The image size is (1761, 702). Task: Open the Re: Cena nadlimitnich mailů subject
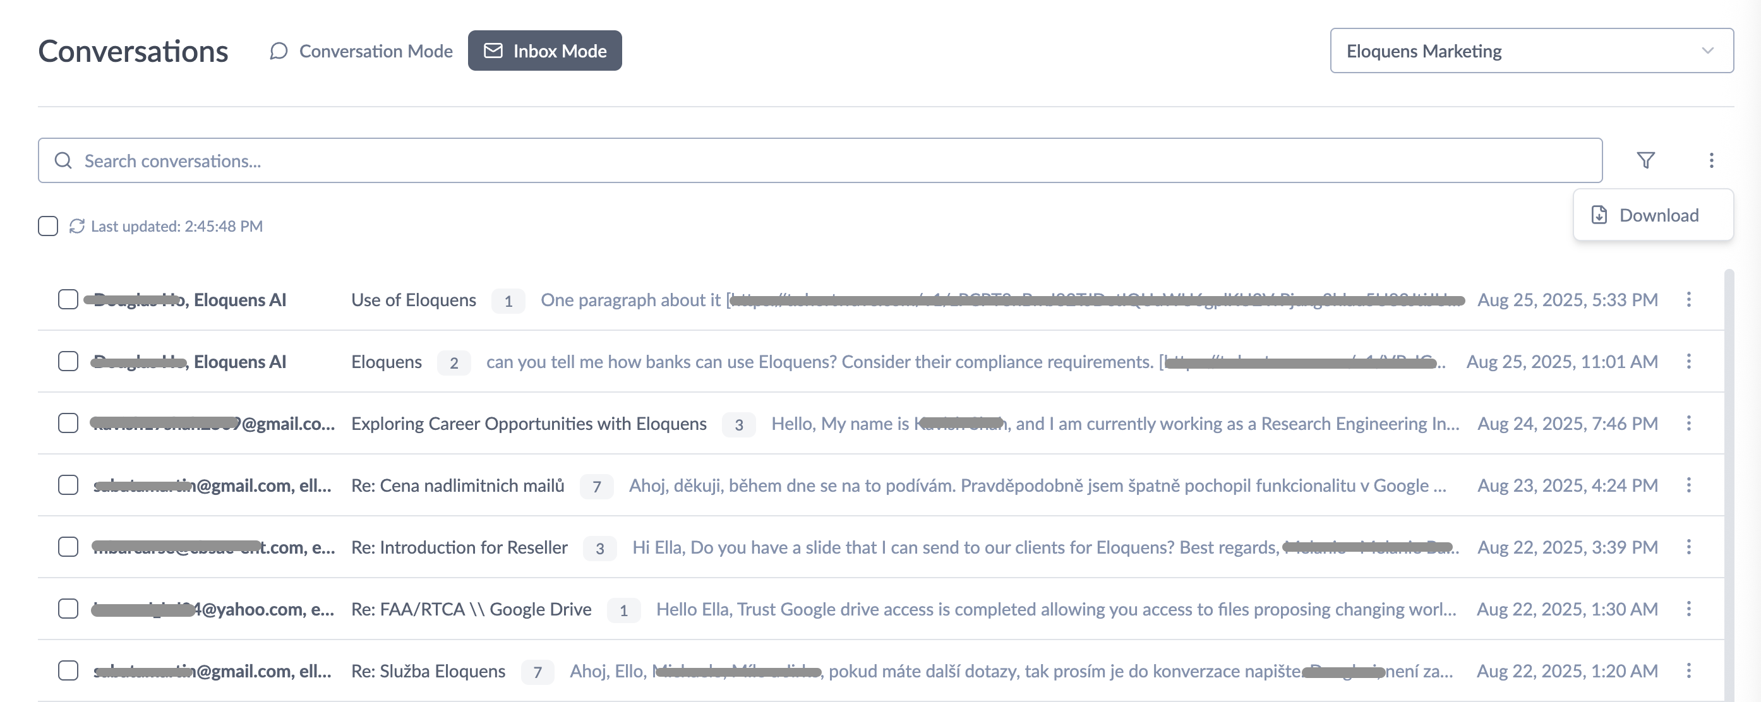tap(458, 485)
